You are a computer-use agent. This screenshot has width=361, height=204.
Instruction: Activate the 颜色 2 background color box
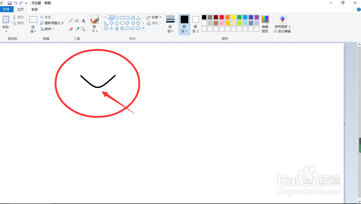(196, 25)
